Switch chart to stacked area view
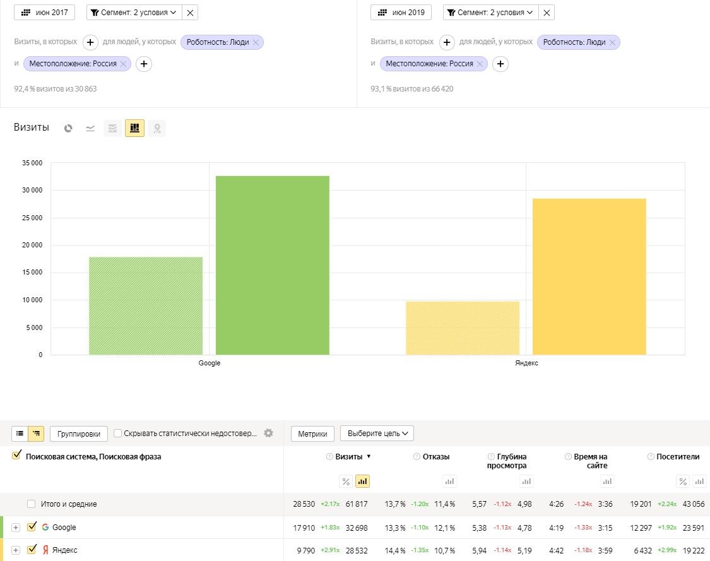 [x=112, y=128]
